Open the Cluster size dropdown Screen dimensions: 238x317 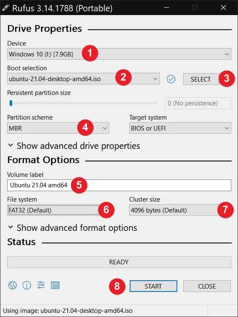click(x=180, y=210)
